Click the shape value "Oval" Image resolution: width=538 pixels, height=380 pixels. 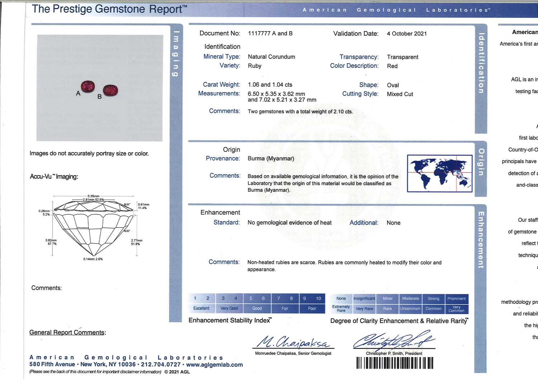(x=393, y=85)
